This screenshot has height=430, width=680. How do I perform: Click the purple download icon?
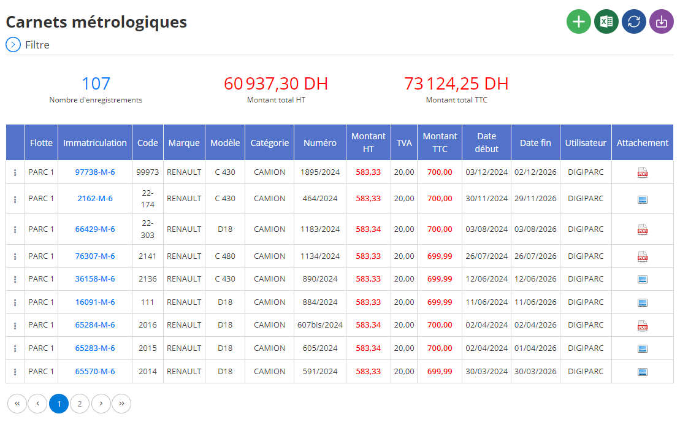point(662,21)
